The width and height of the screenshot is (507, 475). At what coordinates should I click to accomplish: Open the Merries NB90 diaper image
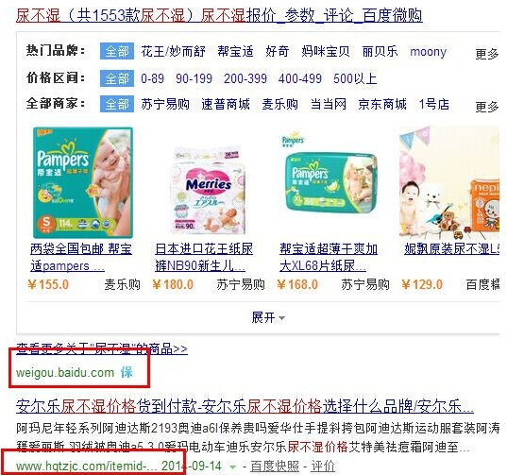click(208, 191)
